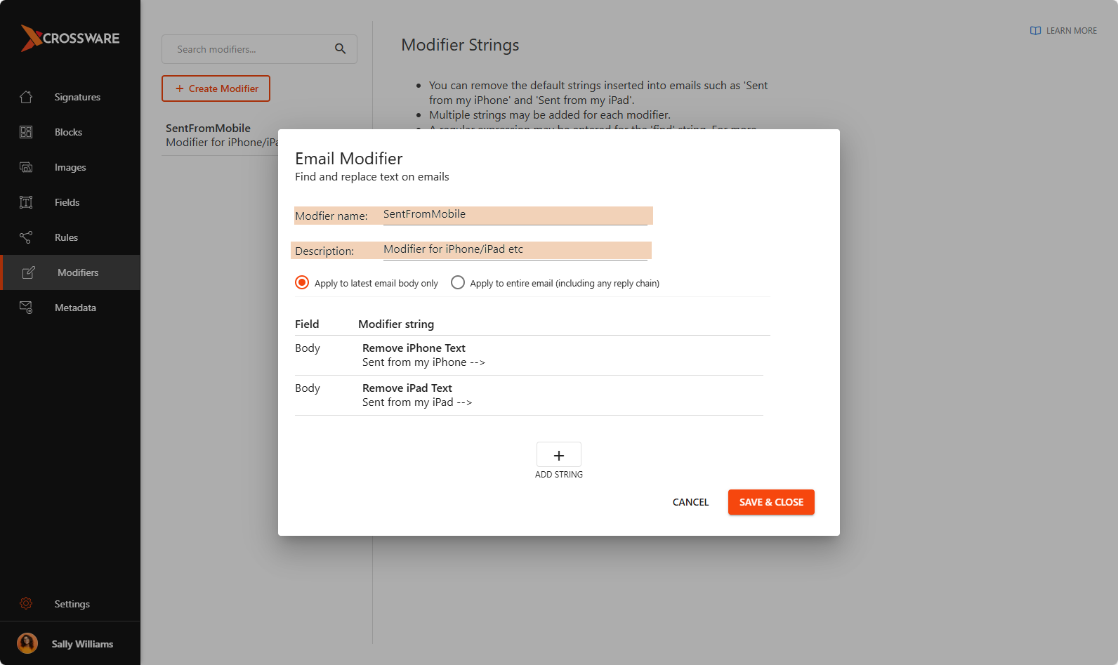Click the search magnifier icon
This screenshot has width=1118, height=665.
pyautogui.click(x=340, y=49)
